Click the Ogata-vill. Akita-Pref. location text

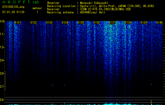[x=117, y=6]
